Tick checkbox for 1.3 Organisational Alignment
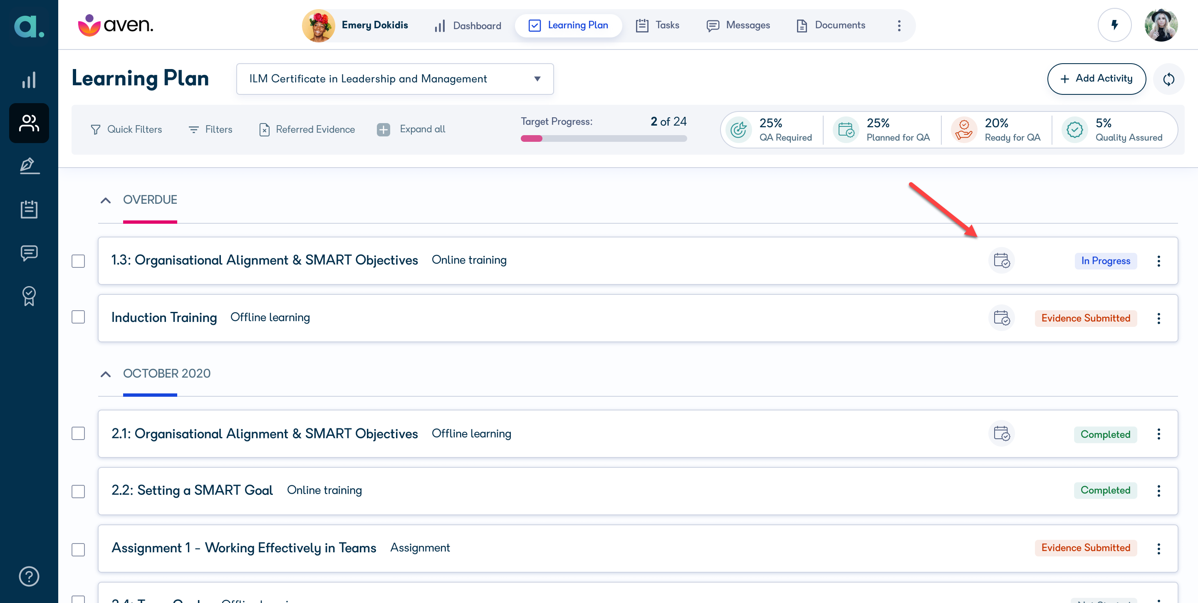Viewport: 1198px width, 603px height. coord(78,261)
